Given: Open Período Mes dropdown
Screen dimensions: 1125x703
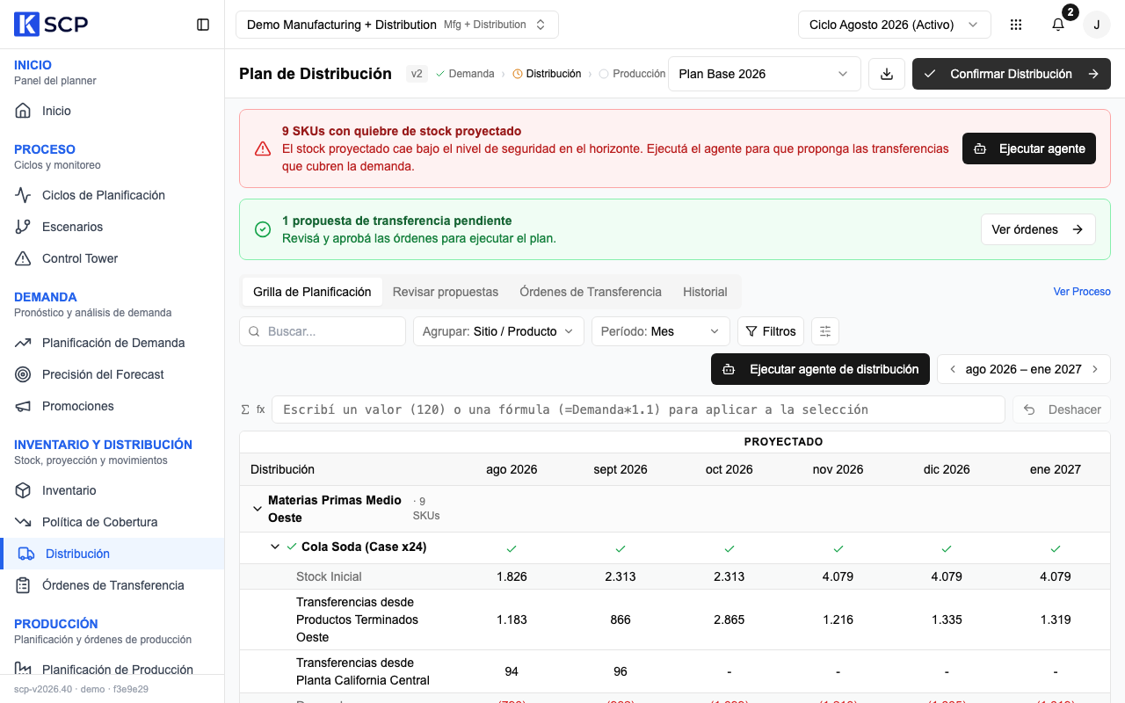Looking at the screenshot, I should click(x=661, y=331).
